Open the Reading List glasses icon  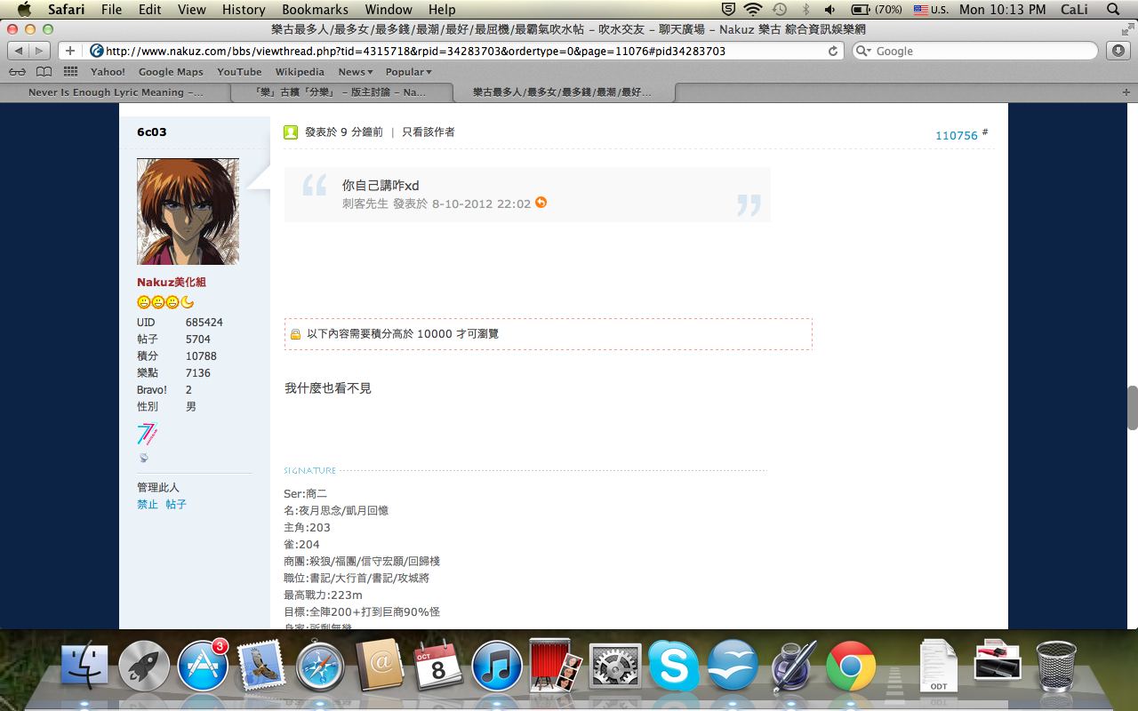[17, 72]
